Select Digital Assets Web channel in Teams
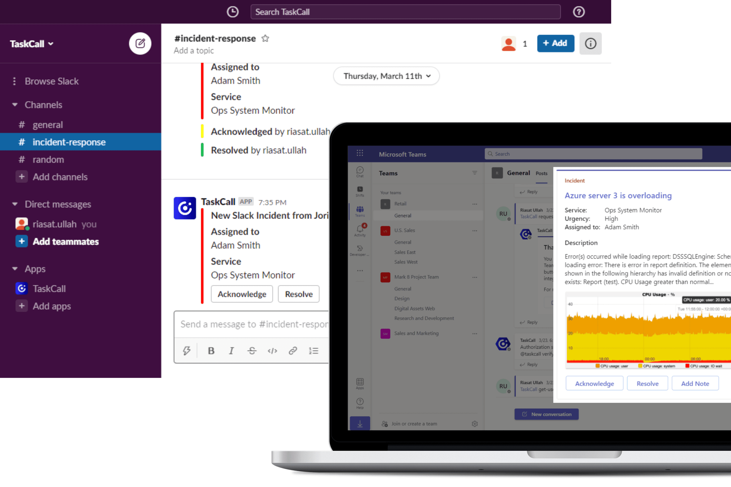Image resolution: width=731 pixels, height=487 pixels. click(x=415, y=309)
